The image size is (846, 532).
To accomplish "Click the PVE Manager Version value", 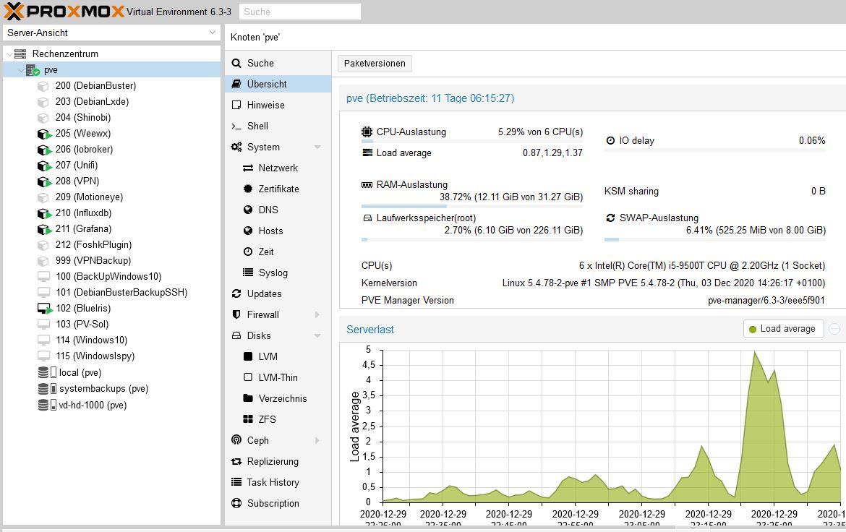I will (x=766, y=301).
